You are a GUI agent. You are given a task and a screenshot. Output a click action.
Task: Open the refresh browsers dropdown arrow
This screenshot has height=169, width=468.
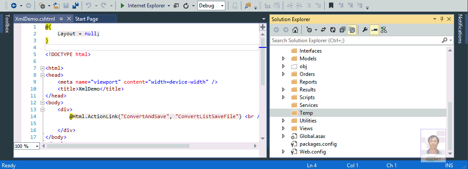click(x=193, y=6)
